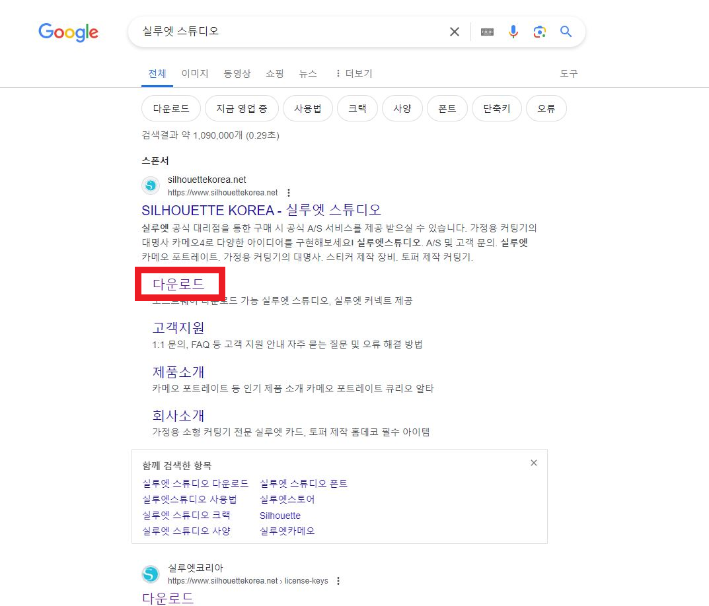Screen dimensions: 709x606
Task: Search '실루엣 스튜디오 폰트' related query
Action: (303, 483)
